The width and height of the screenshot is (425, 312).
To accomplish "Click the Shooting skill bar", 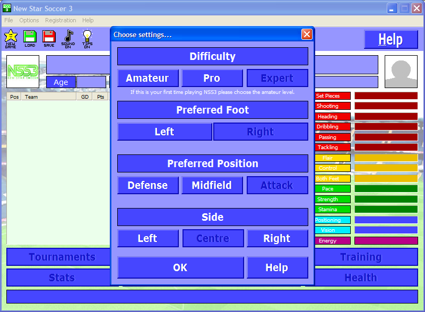I will 386,106.
